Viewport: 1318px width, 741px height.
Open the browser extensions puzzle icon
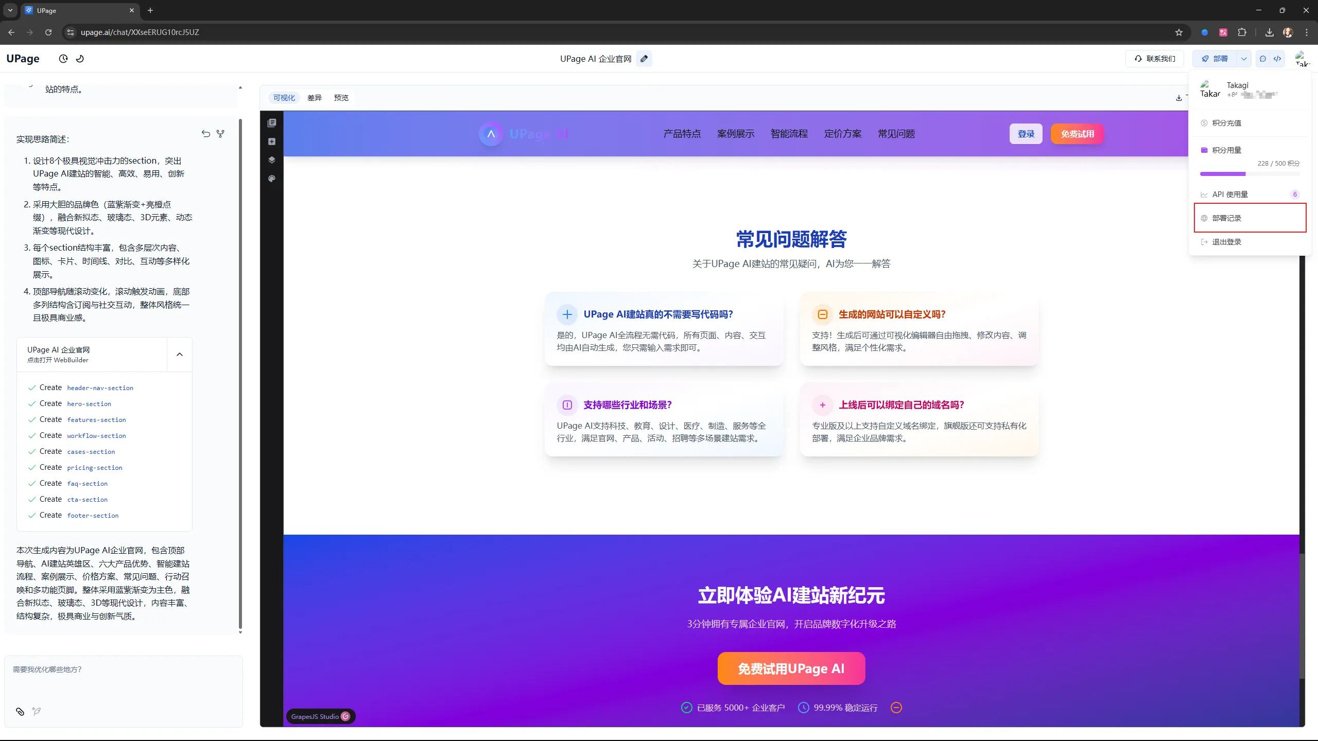point(1242,32)
